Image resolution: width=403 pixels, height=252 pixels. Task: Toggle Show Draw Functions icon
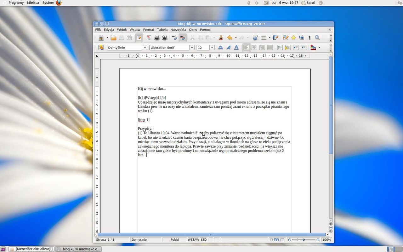tap(276, 38)
